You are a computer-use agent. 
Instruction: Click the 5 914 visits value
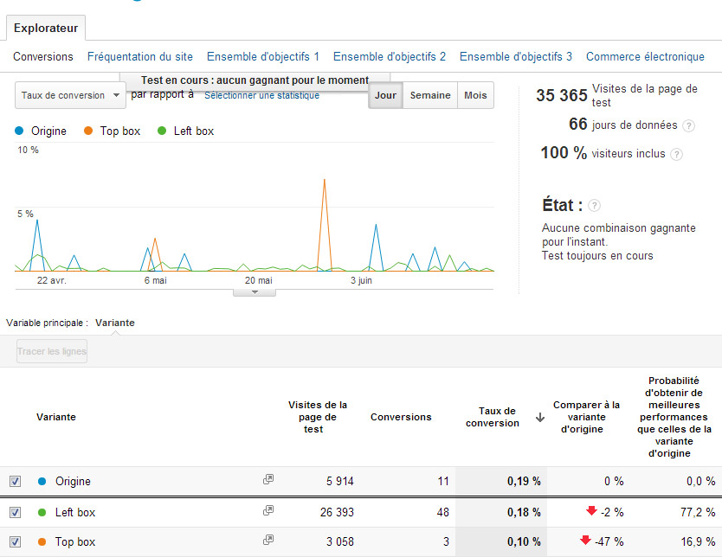(x=340, y=481)
